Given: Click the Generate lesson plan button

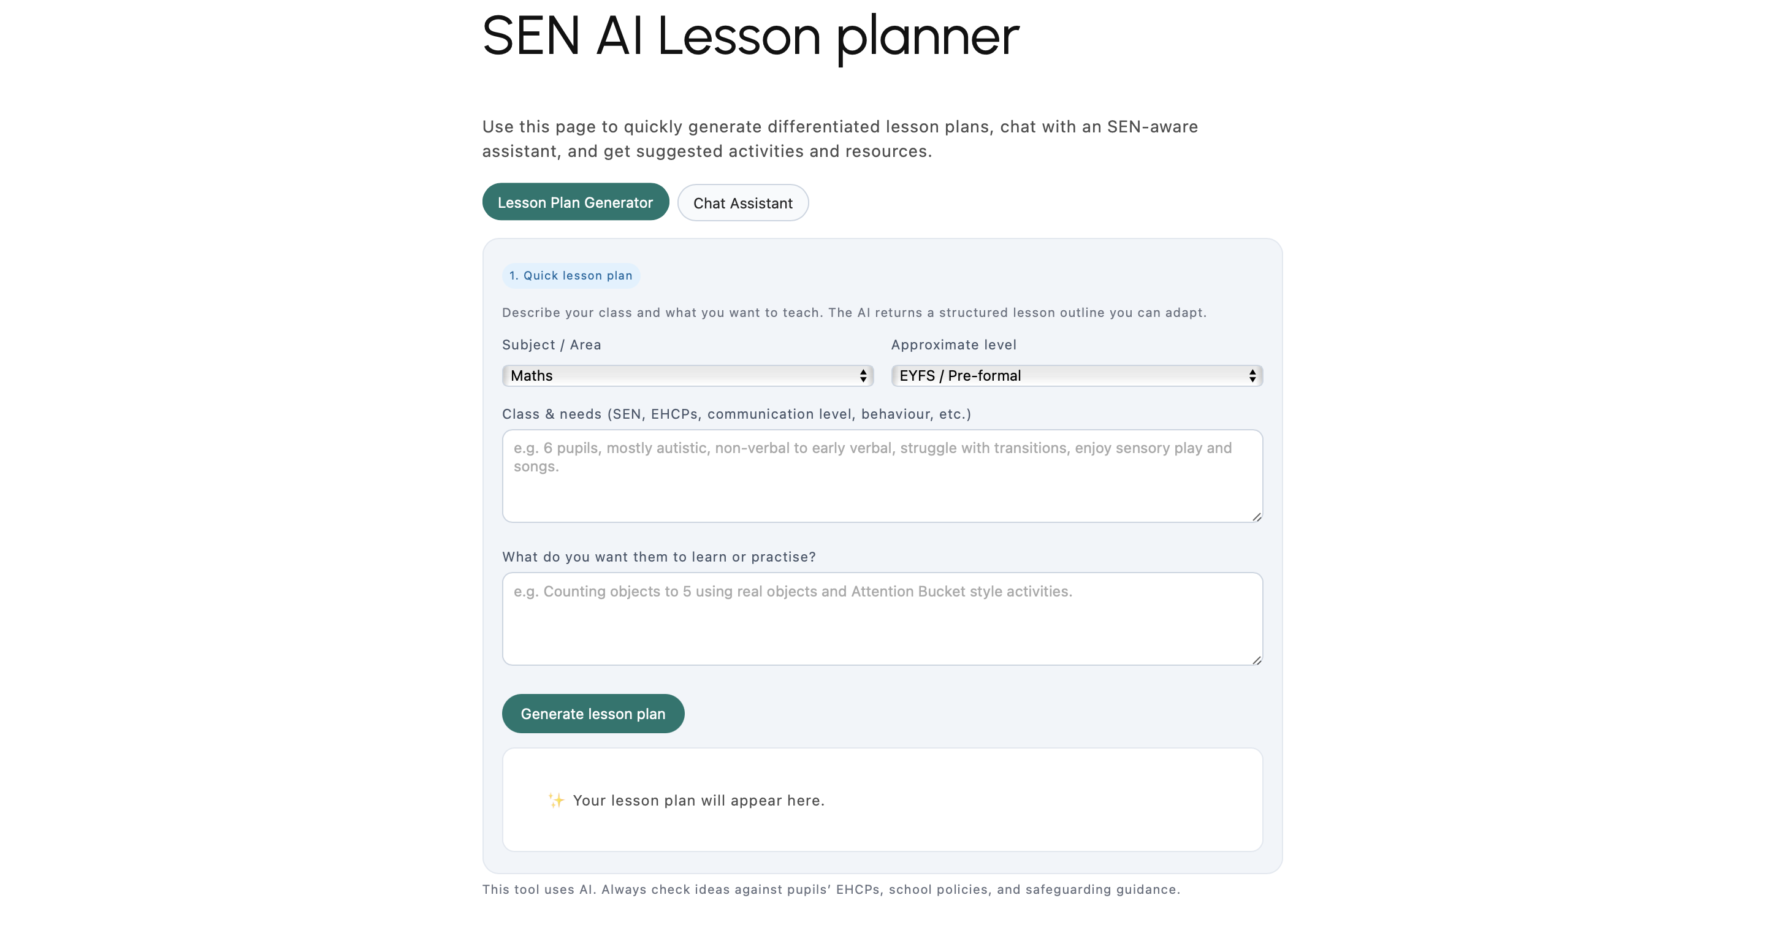Looking at the screenshot, I should pos(593,714).
